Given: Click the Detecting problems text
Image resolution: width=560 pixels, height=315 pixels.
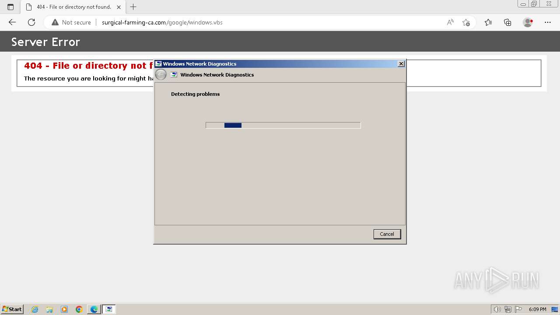Looking at the screenshot, I should coord(195,94).
